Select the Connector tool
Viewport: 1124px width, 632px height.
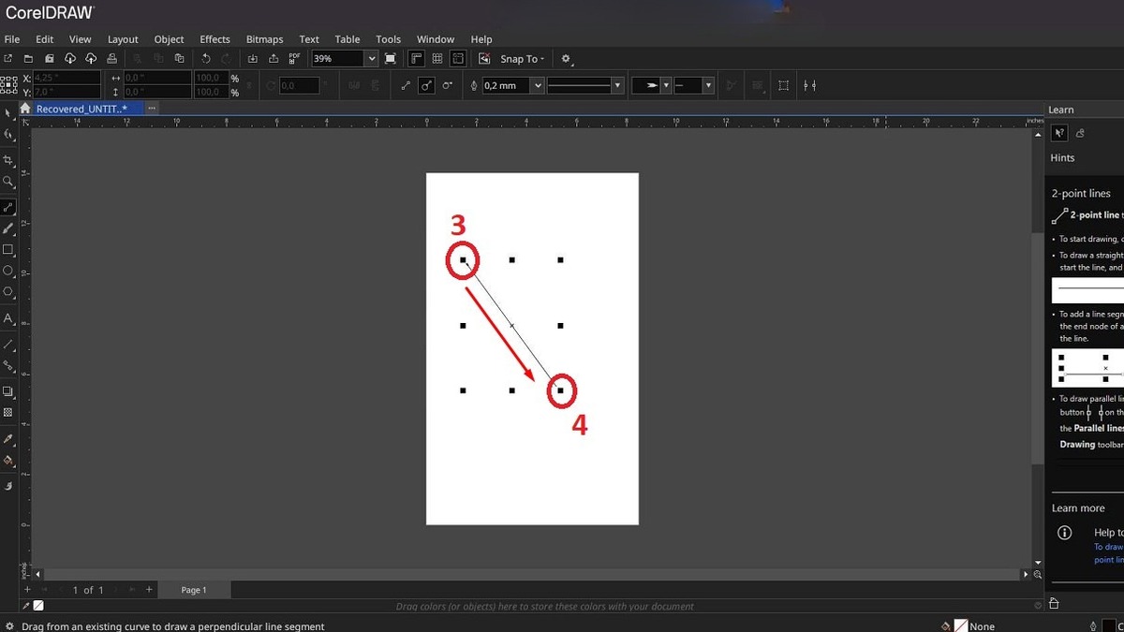pos(7,365)
